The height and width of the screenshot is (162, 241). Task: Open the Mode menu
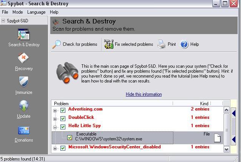click(x=18, y=12)
